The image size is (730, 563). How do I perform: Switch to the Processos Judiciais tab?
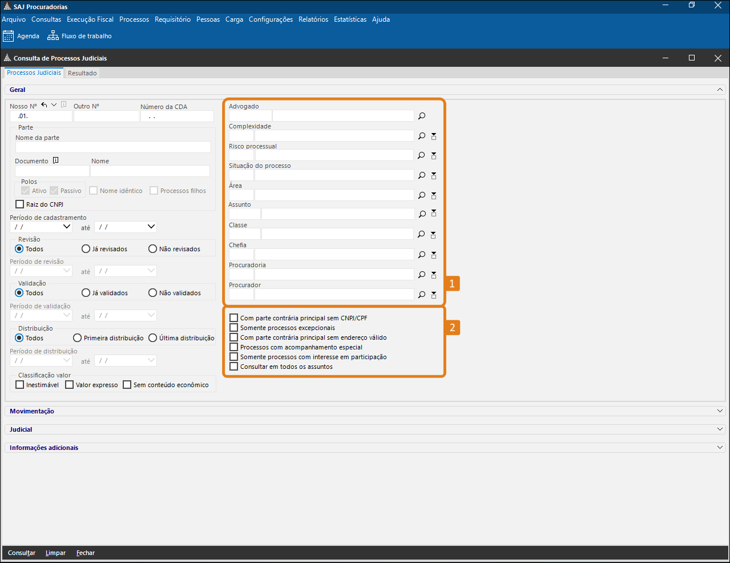click(34, 73)
